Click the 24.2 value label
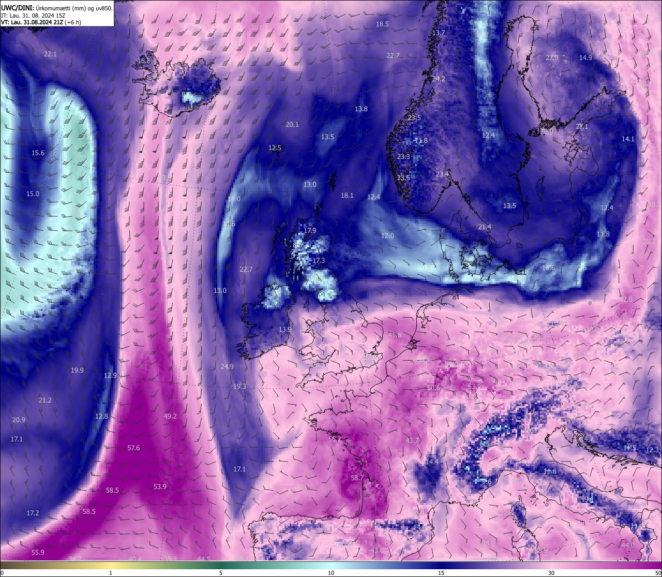The width and height of the screenshot is (662, 577). pos(439,79)
